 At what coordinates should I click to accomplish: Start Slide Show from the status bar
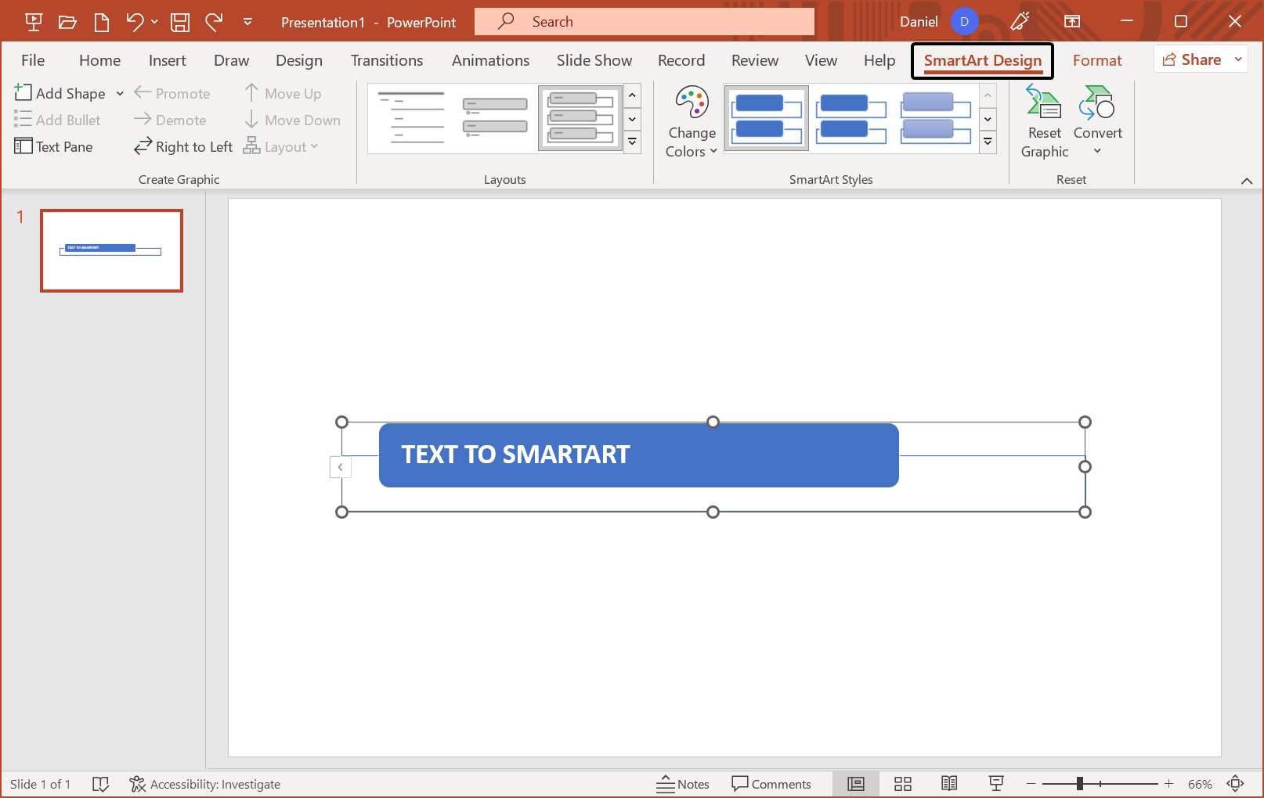tap(995, 783)
